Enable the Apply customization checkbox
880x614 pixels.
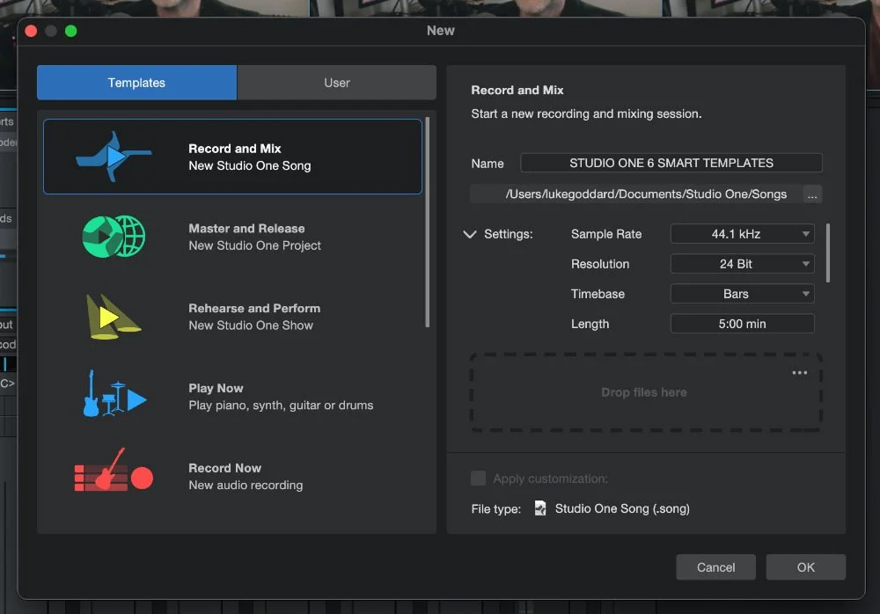[x=478, y=479]
